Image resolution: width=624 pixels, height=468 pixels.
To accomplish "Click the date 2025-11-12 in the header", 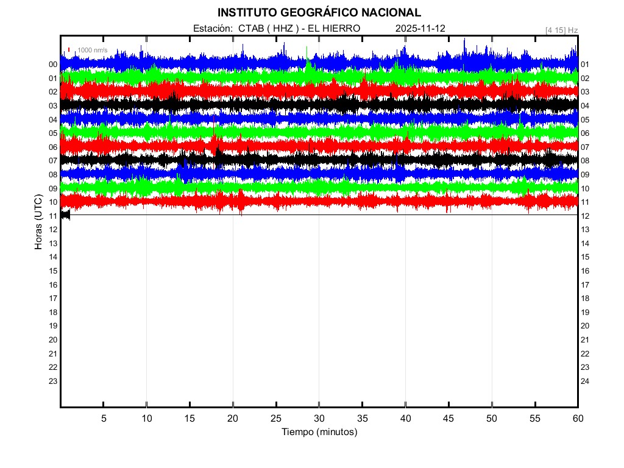I will [x=420, y=29].
